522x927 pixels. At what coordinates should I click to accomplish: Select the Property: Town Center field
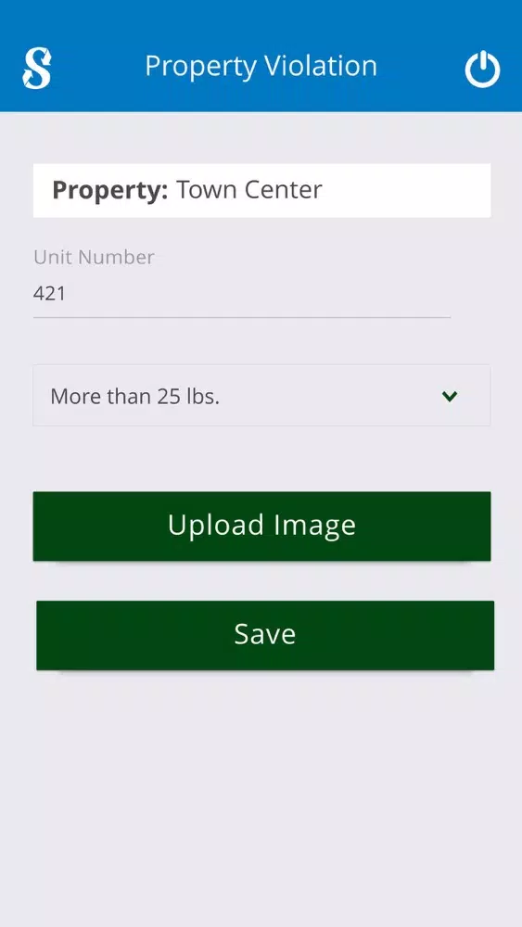[x=261, y=190]
